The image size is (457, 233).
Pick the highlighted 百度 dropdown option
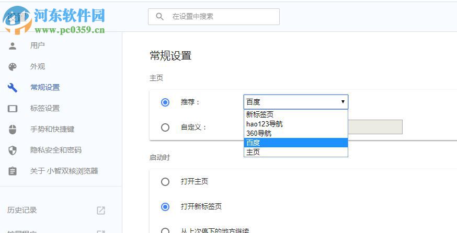pos(296,143)
